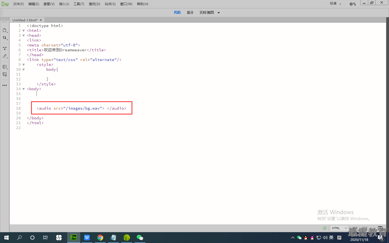
Task: Open Cortana circle on taskbar
Action: point(32,238)
